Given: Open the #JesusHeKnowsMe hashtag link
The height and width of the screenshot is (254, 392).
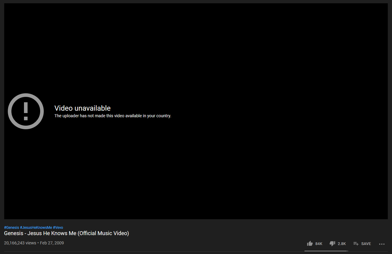Looking at the screenshot, I should [36, 228].
